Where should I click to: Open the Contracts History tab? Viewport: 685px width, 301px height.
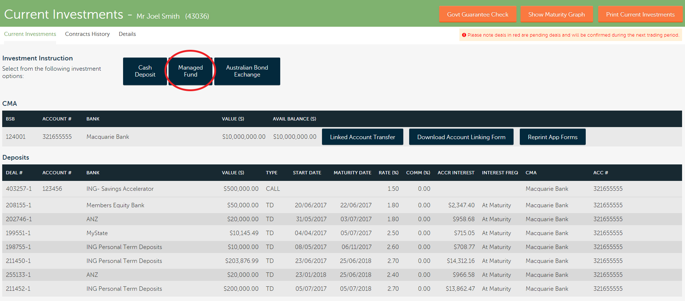(87, 34)
